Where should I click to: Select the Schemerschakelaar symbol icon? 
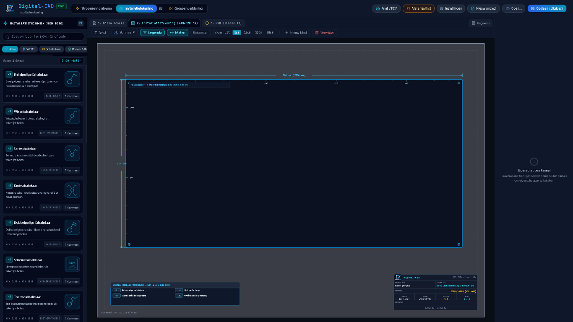point(72,264)
